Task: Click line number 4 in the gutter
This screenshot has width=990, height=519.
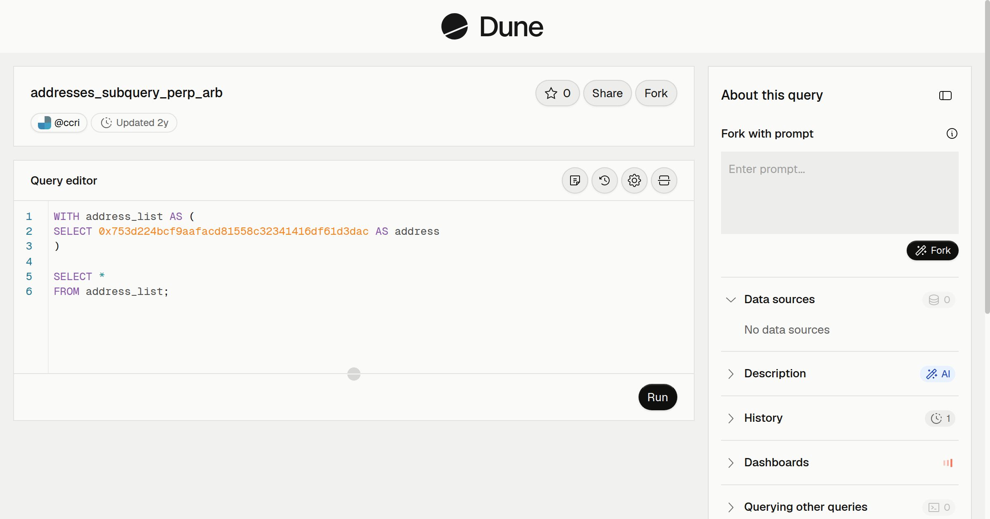Action: (29, 262)
